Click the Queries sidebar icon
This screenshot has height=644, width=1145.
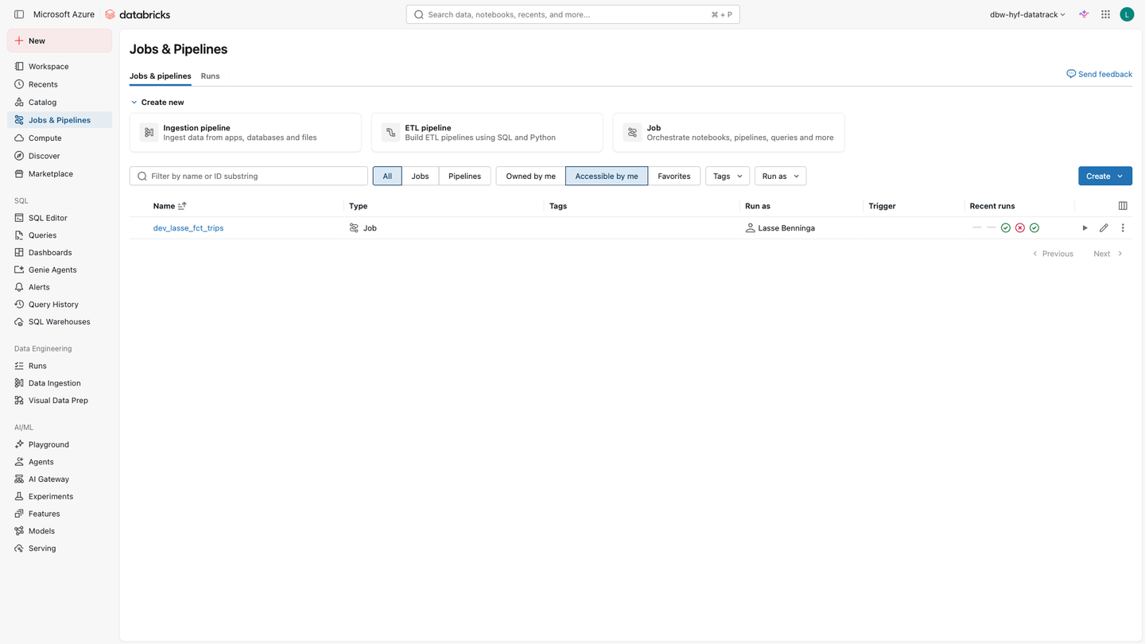[19, 235]
